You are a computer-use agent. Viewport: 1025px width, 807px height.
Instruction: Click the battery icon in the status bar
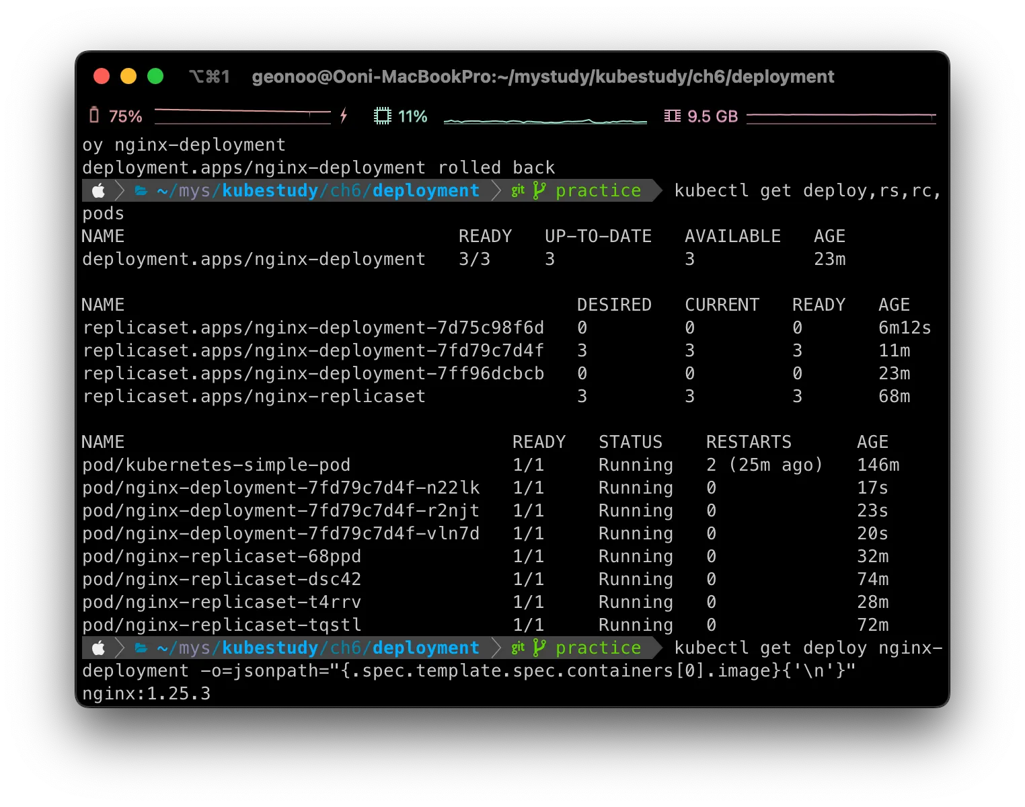coord(94,116)
